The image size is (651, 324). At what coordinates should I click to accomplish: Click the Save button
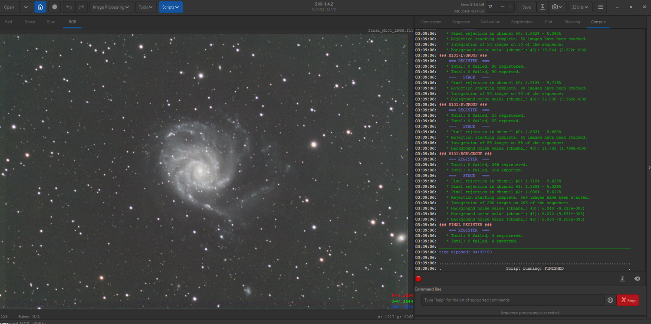pos(526,7)
